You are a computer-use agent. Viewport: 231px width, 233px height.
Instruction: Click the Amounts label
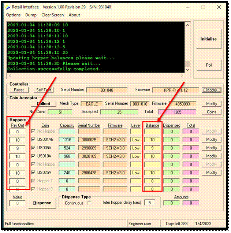181,197
